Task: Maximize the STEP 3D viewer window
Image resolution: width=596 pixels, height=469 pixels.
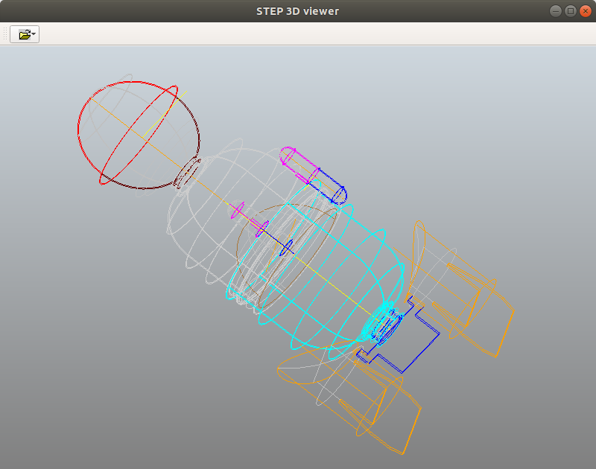Action: click(x=570, y=11)
